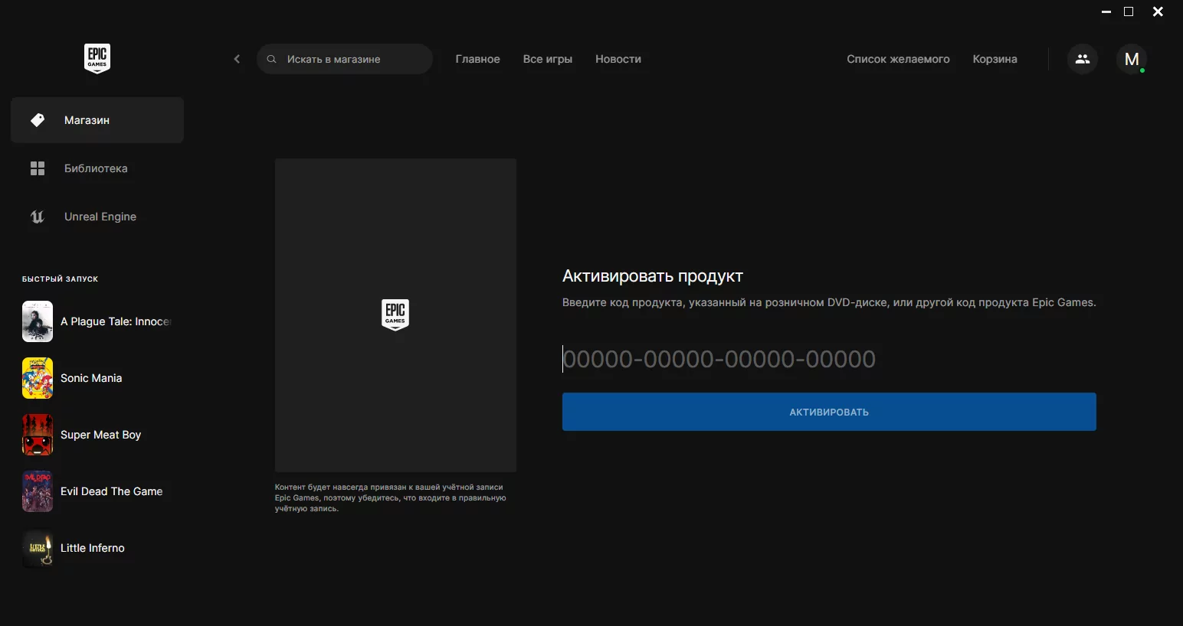Screen dimensions: 1183x626
Task: Open the friends list icon
Action: coord(1083,59)
